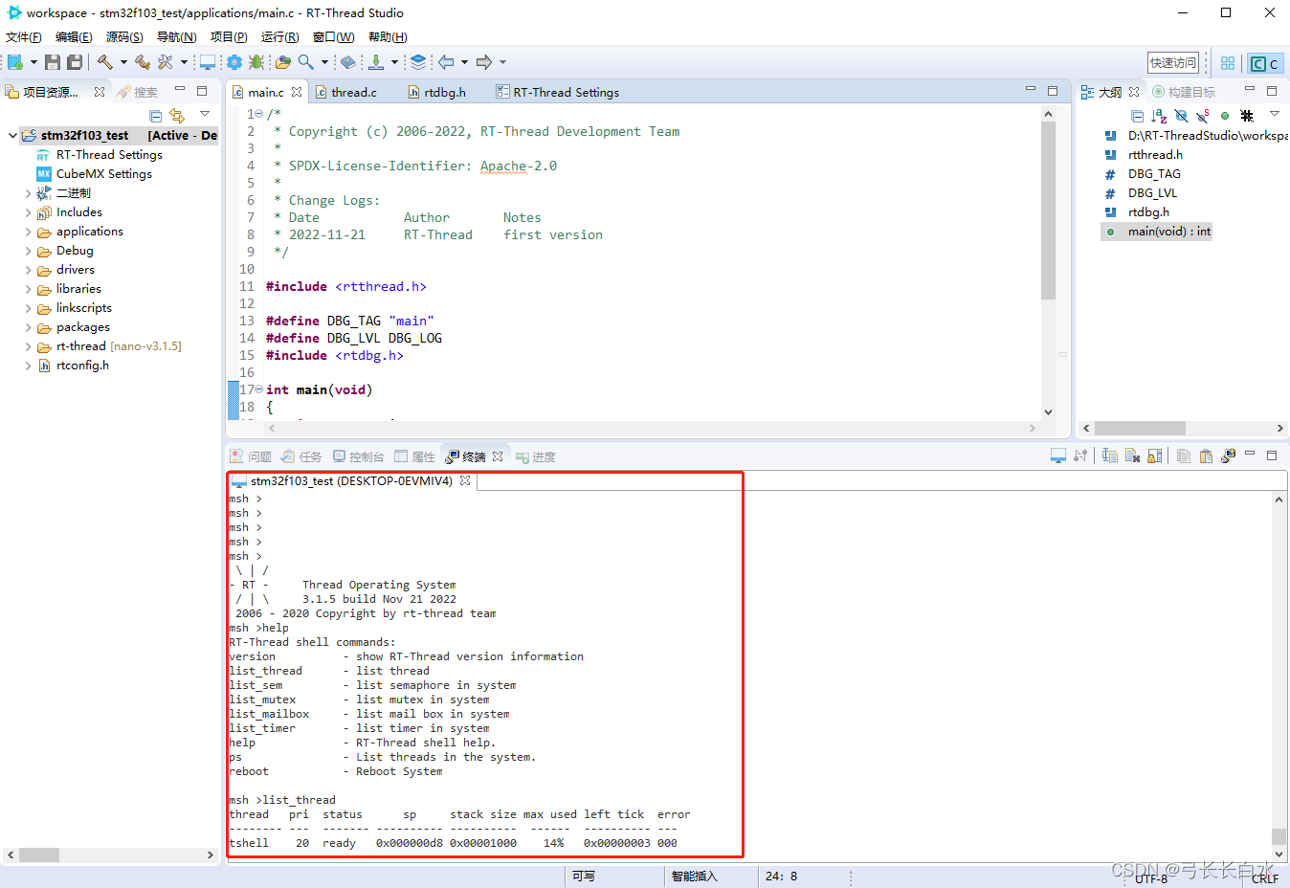The image size is (1290, 888).
Task: Open the 项目(P) menu
Action: 229,37
